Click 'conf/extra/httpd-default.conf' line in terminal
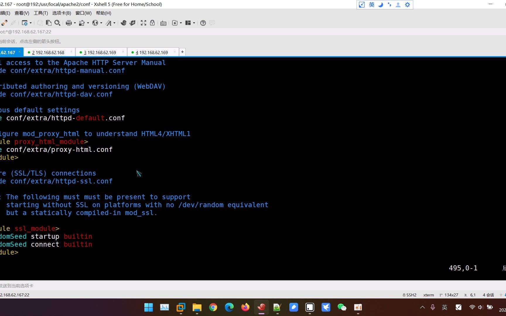This screenshot has width=506, height=316. point(66,118)
